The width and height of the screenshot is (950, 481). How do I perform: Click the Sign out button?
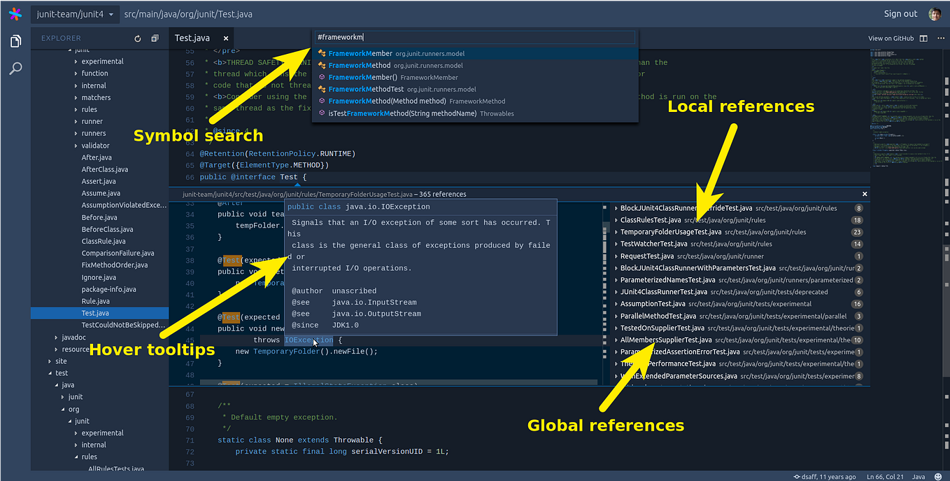pyautogui.click(x=900, y=13)
